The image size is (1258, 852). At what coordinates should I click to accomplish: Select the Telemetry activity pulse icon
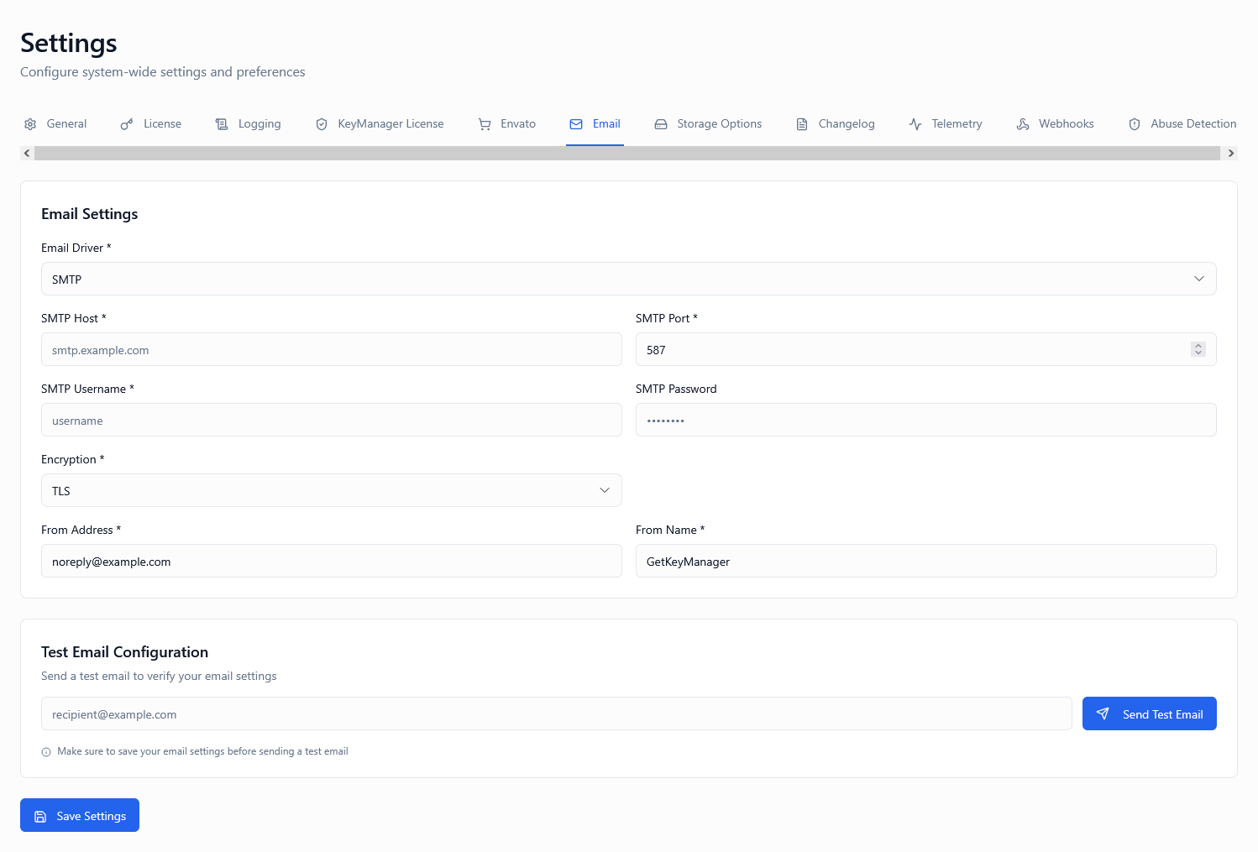tap(915, 123)
